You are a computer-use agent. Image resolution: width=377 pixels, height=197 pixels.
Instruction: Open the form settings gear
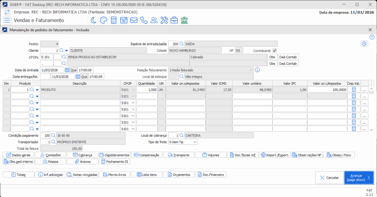coord(364,44)
